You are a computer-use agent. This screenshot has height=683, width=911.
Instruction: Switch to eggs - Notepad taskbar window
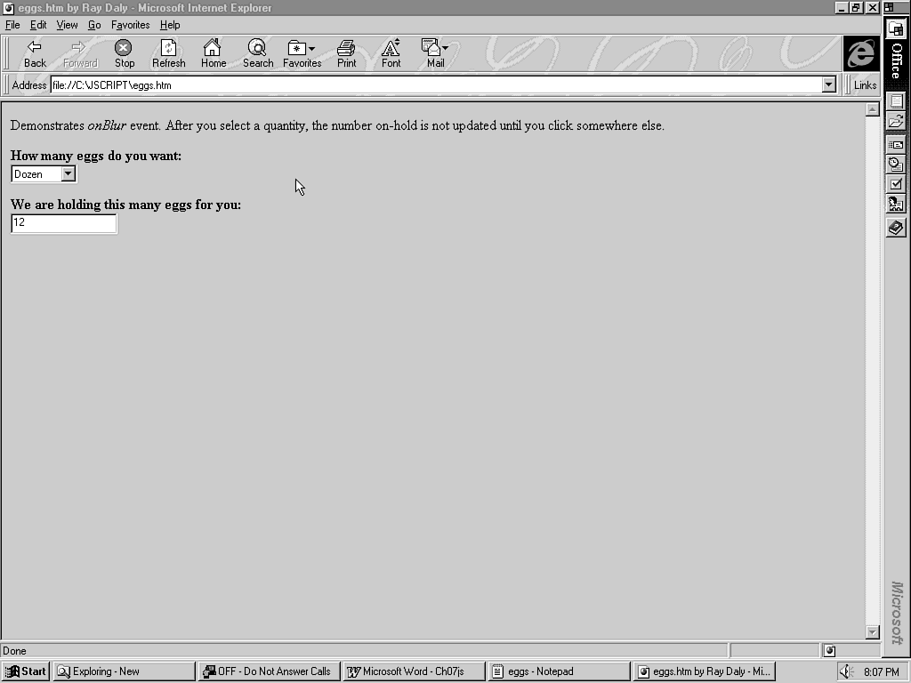559,671
